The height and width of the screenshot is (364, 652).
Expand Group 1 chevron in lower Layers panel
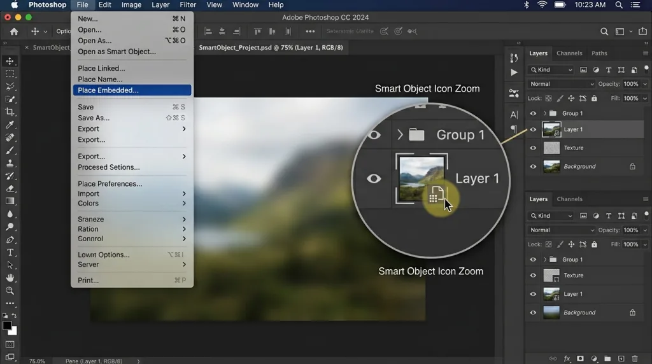tap(545, 260)
